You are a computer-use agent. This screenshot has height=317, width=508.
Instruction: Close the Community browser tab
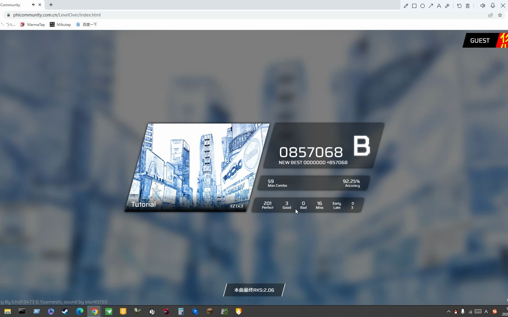pyautogui.click(x=40, y=5)
